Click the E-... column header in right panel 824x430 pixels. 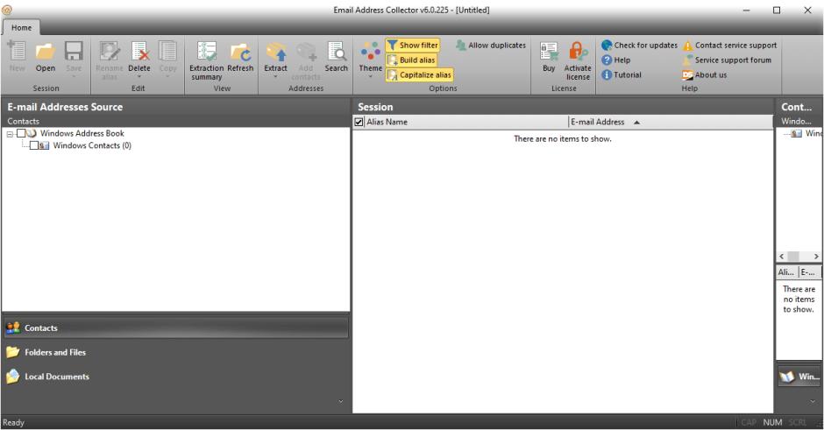coord(809,272)
